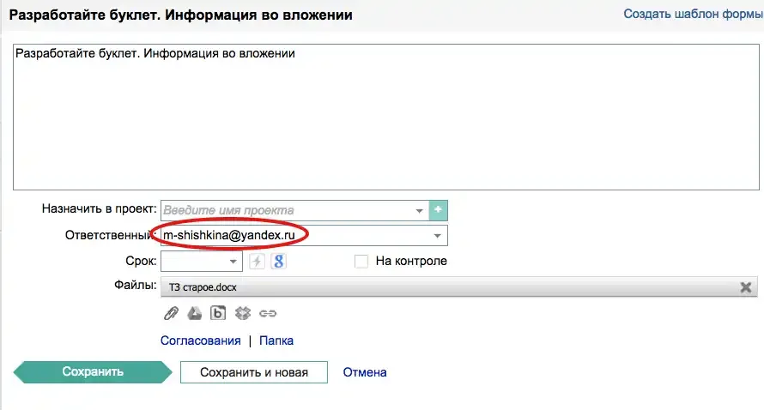Remove attached file ТЗ старое.docx
This screenshot has width=764, height=410.
[745, 287]
